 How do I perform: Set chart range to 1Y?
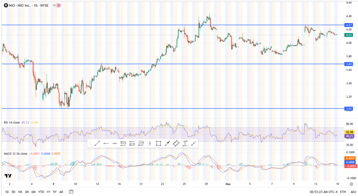(48, 192)
